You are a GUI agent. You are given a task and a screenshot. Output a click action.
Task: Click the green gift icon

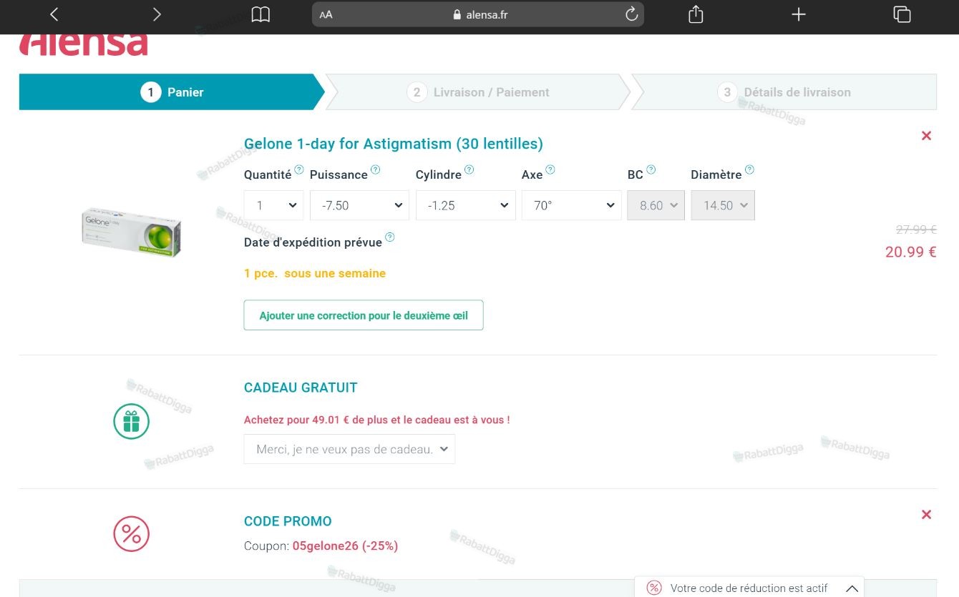pos(132,421)
